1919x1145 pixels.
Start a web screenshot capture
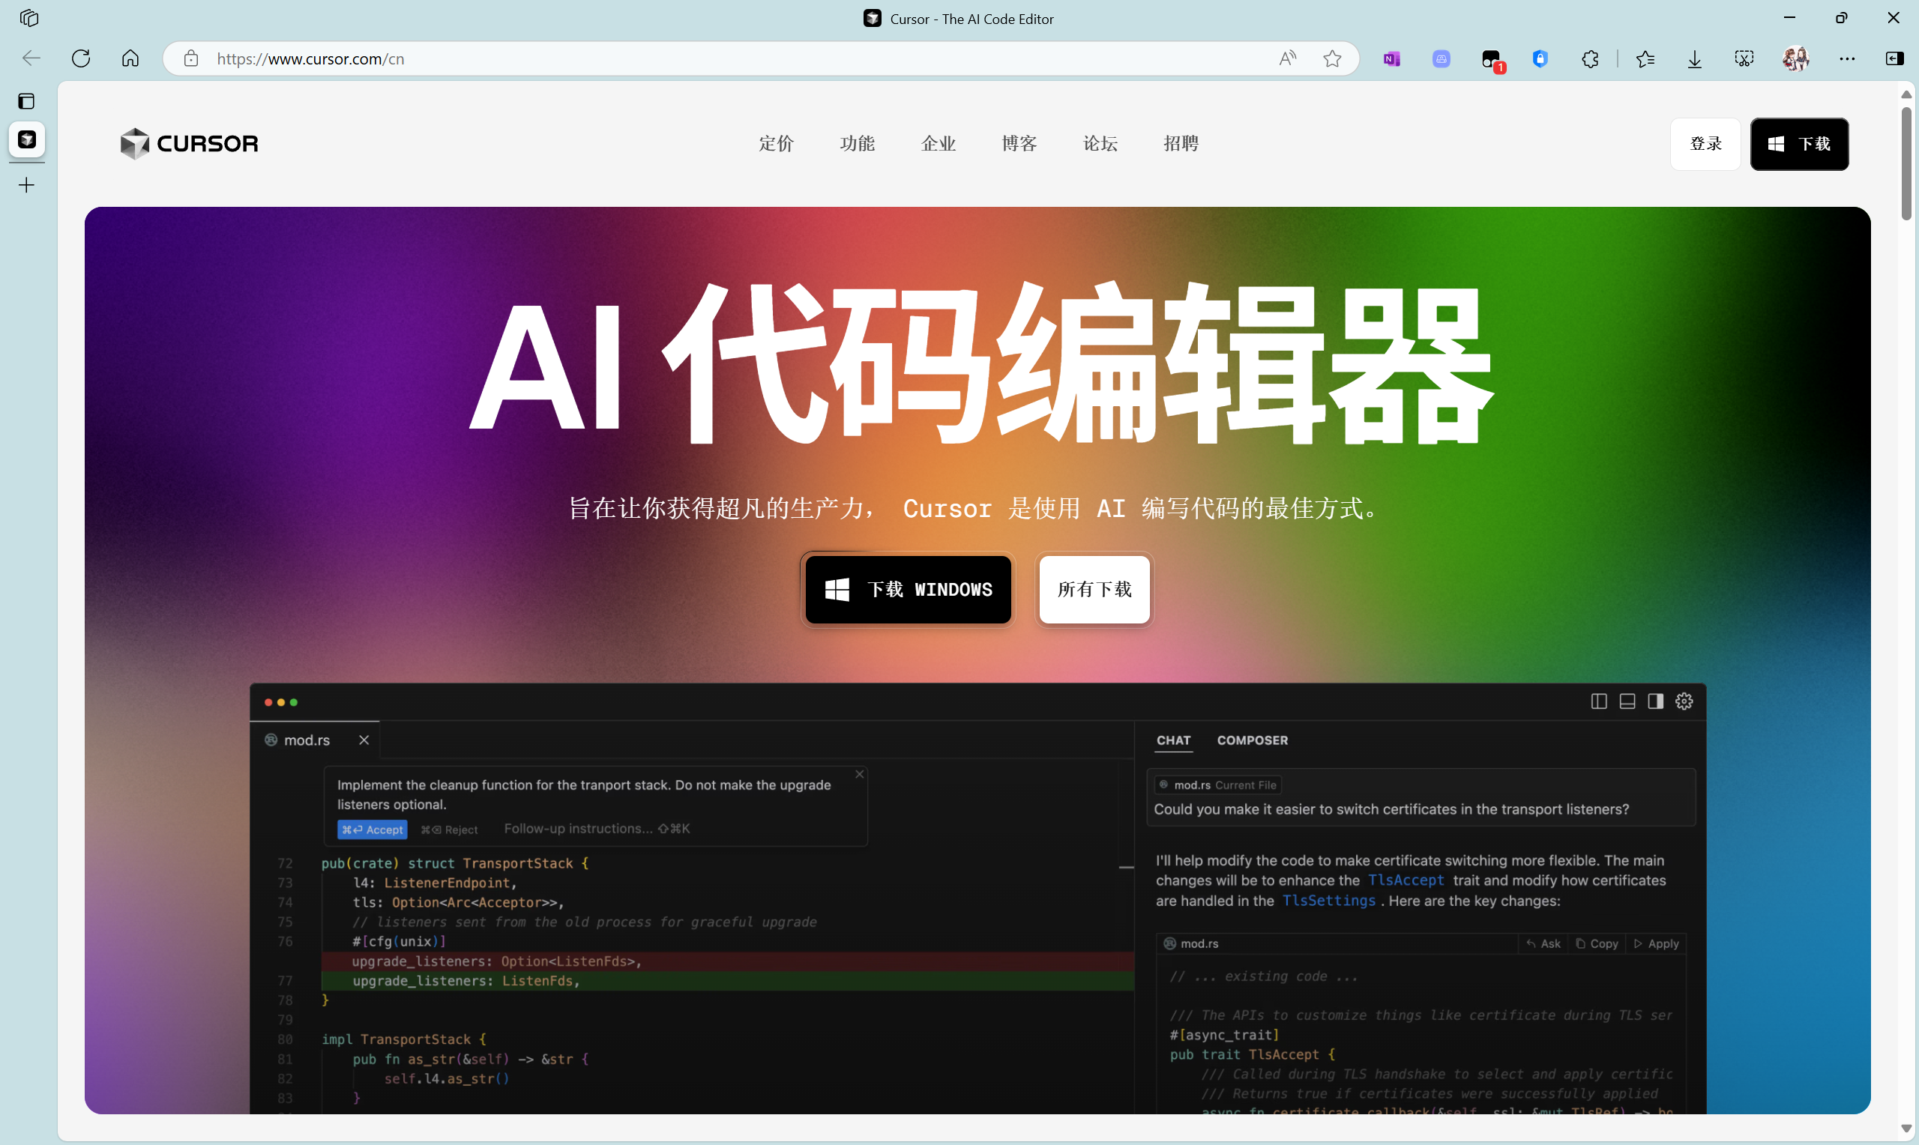click(1744, 58)
